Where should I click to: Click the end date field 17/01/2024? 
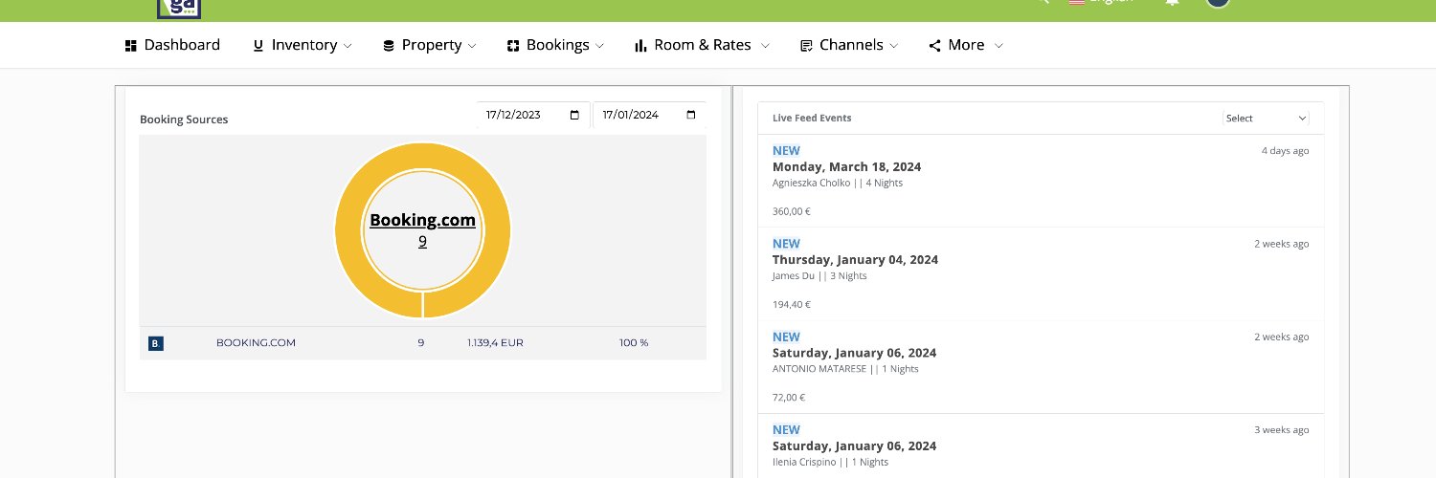(650, 115)
